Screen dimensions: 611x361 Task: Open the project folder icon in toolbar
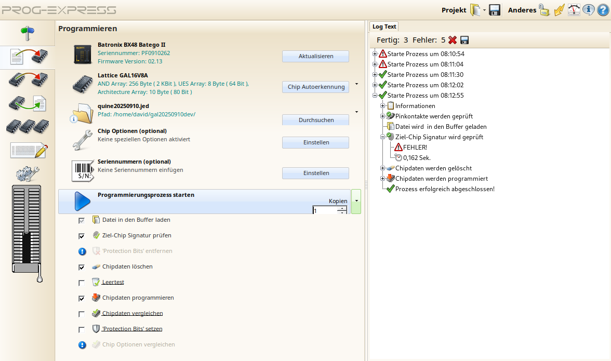point(475,10)
